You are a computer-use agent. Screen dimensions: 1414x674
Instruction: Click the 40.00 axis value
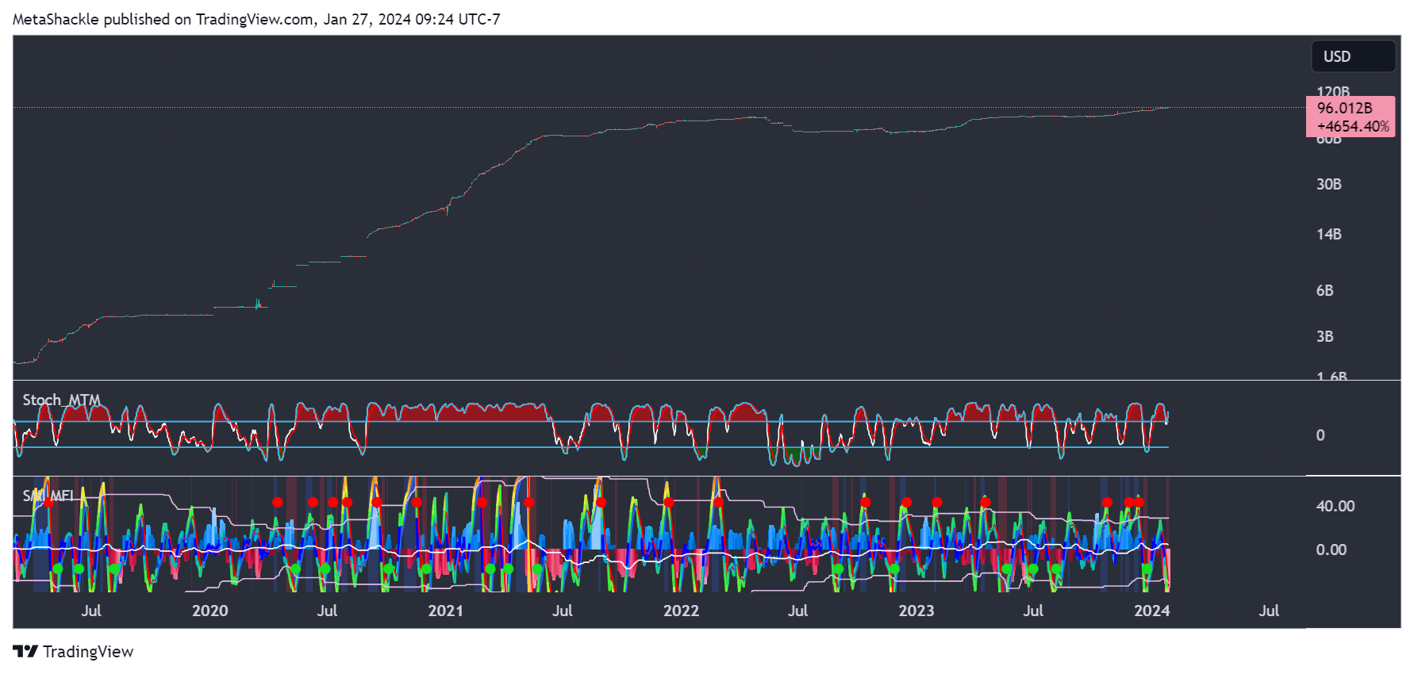click(x=1335, y=506)
